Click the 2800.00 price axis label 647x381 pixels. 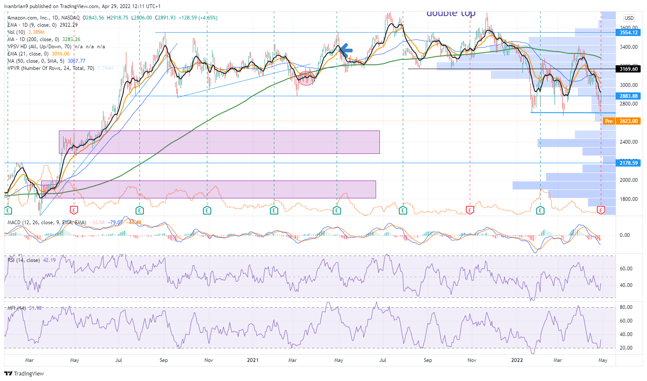coord(629,104)
